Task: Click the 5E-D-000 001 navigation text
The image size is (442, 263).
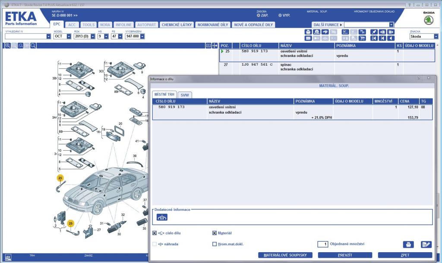Action: pyautogui.click(x=65, y=16)
